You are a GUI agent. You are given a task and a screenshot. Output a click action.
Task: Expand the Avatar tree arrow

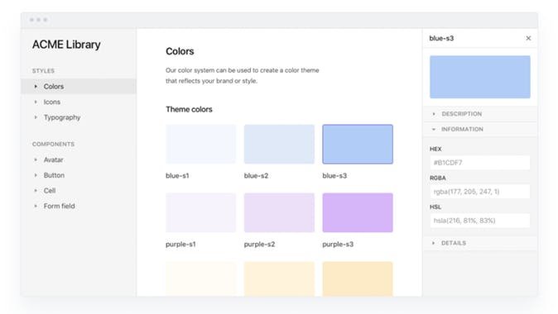[x=36, y=159]
